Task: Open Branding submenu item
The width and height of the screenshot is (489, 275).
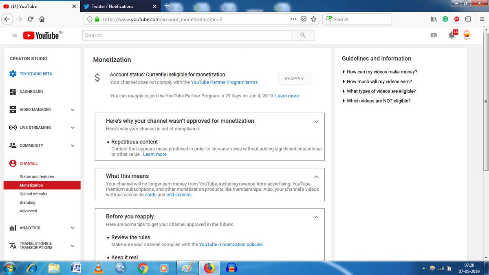Action: pyautogui.click(x=27, y=202)
